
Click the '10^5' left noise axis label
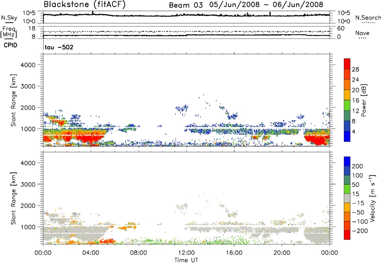pos(29,13)
